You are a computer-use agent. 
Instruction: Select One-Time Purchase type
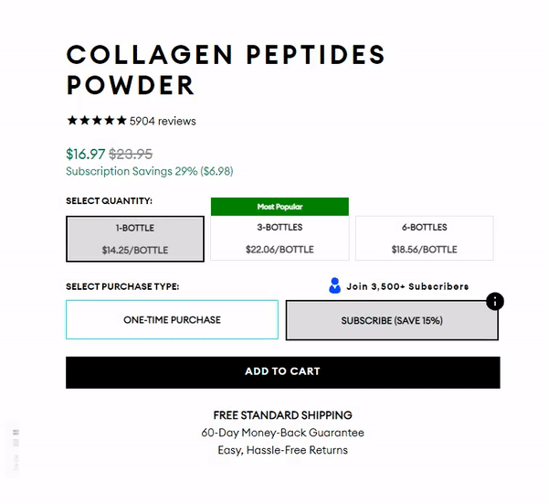point(172,320)
